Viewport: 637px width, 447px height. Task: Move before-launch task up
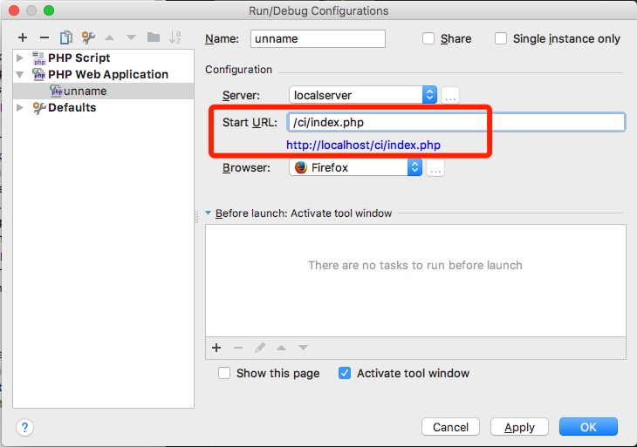(x=281, y=348)
